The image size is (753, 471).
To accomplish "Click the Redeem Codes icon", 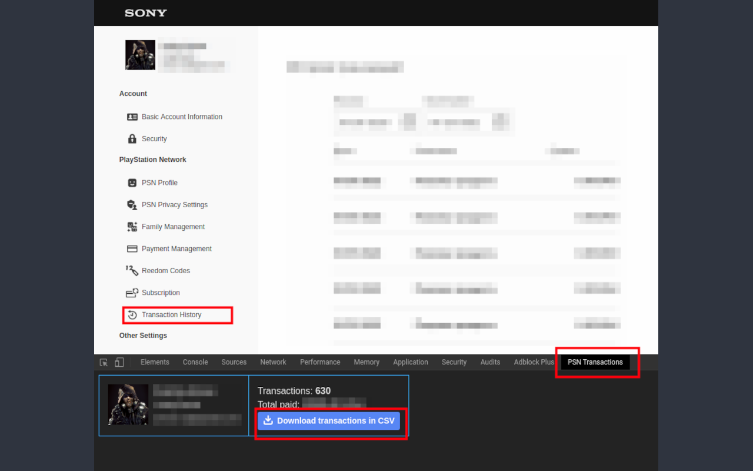I will coord(132,270).
